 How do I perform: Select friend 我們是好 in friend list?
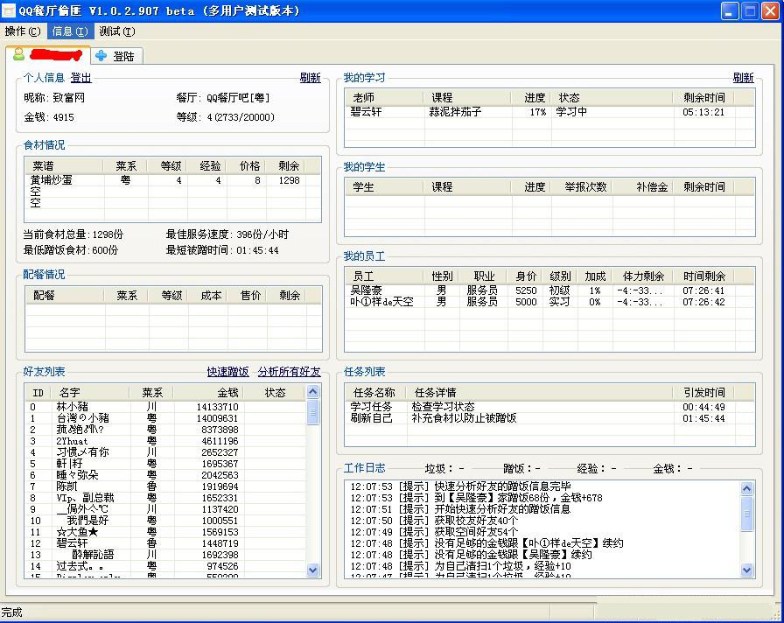(x=165, y=520)
